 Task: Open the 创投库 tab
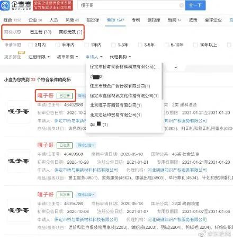(154, 20)
